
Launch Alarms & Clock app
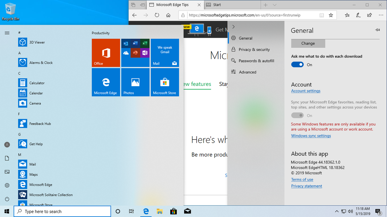45,63
